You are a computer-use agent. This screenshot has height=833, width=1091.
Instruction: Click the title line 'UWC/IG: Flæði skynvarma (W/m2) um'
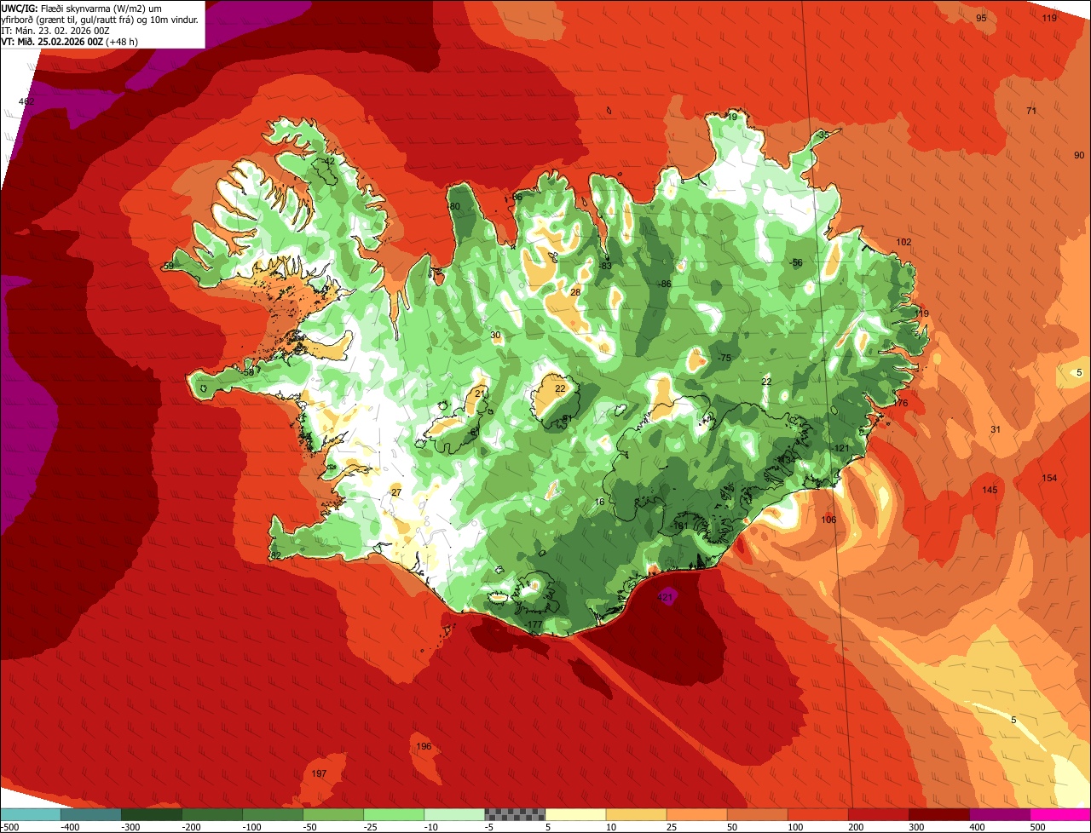coord(81,8)
